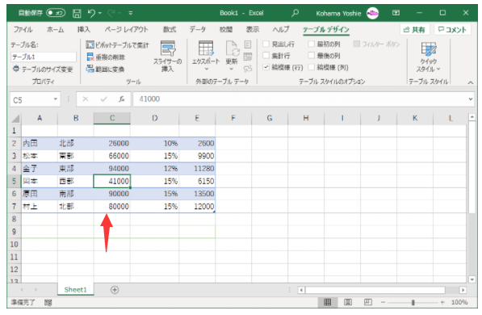Insert Slicer (スライサーの挿入)
This screenshot has width=482, height=315.
pyautogui.click(x=168, y=57)
